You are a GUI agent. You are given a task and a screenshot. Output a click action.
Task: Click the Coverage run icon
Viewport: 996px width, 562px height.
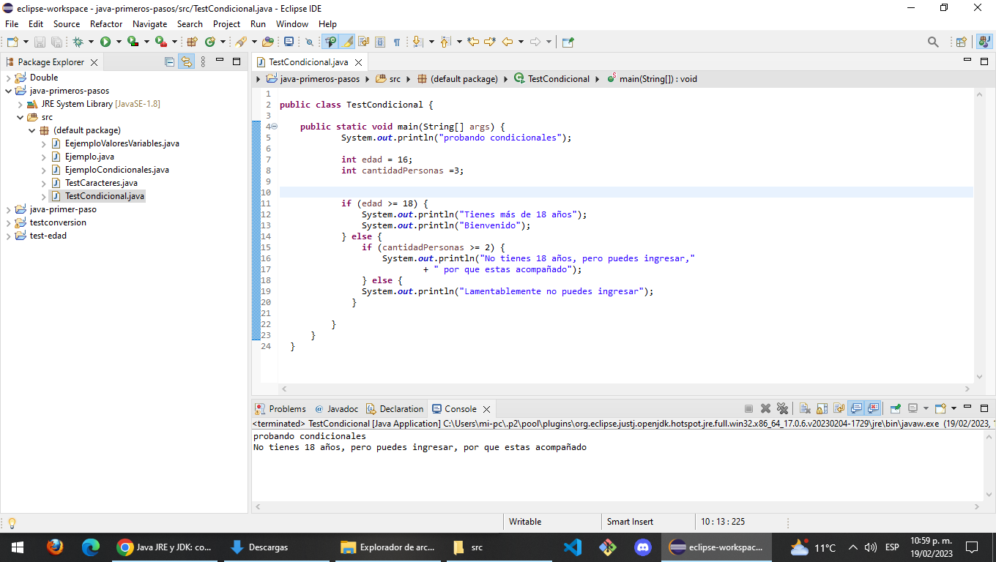coord(133,42)
